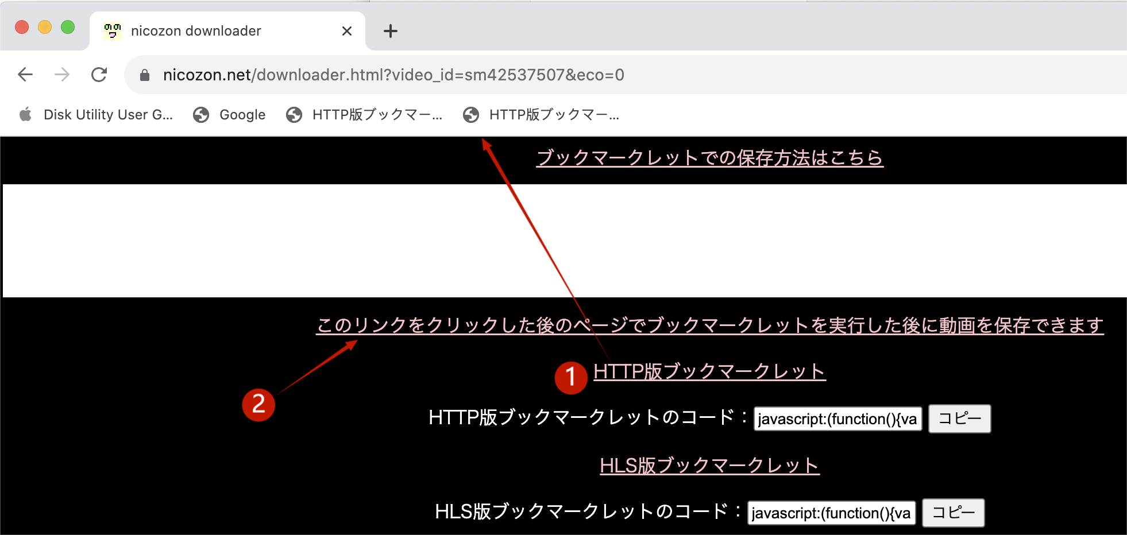Open the Google bookmark

230,115
